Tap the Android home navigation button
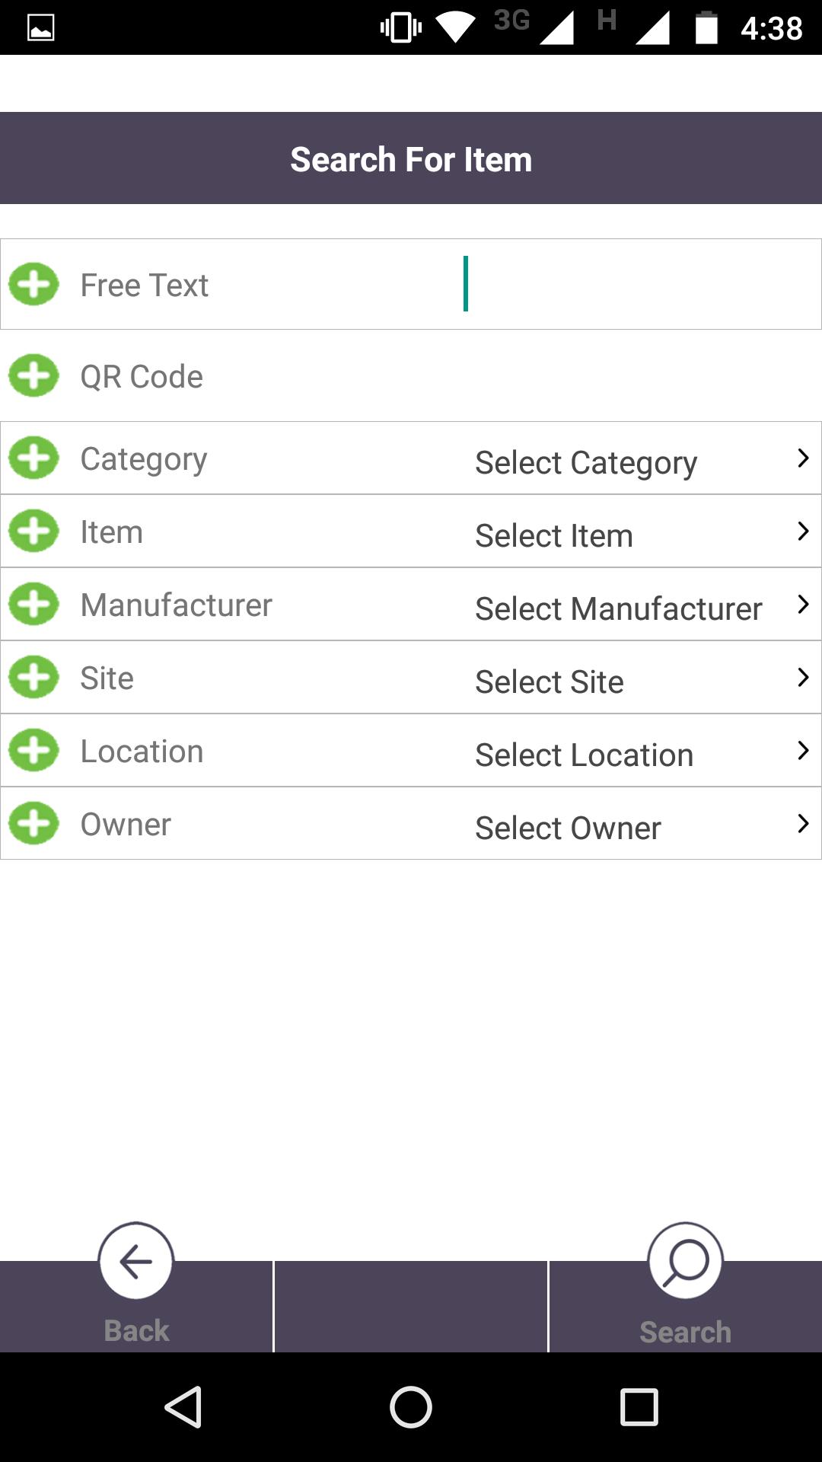Screen dimensions: 822x1462 [411, 1406]
